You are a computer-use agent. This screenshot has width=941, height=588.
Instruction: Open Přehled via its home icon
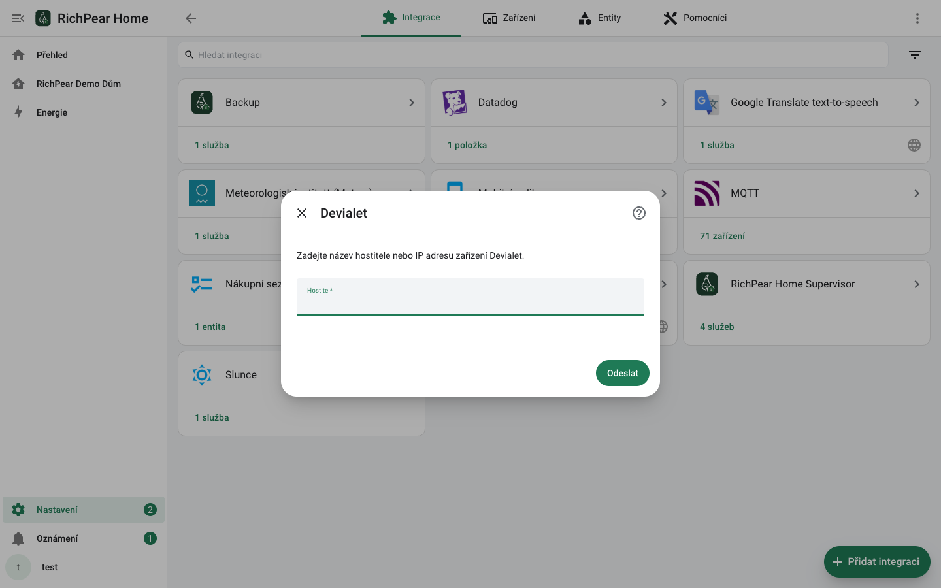tap(18, 55)
